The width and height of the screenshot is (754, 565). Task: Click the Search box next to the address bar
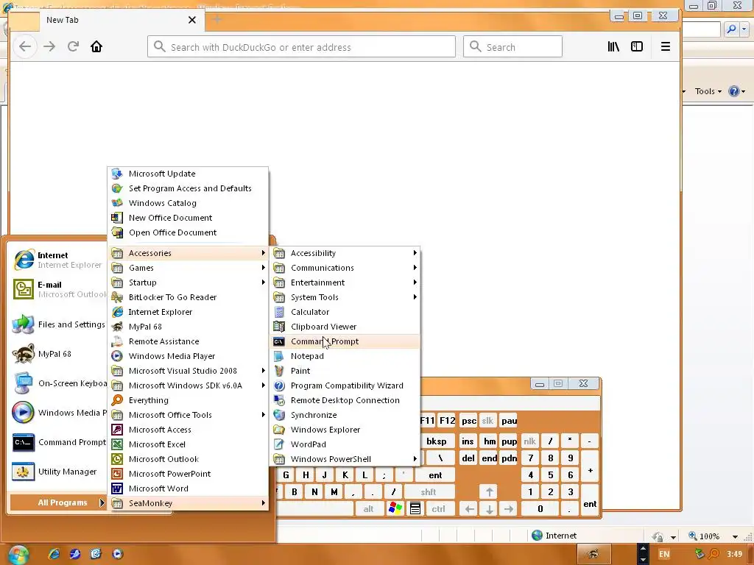[x=512, y=46]
